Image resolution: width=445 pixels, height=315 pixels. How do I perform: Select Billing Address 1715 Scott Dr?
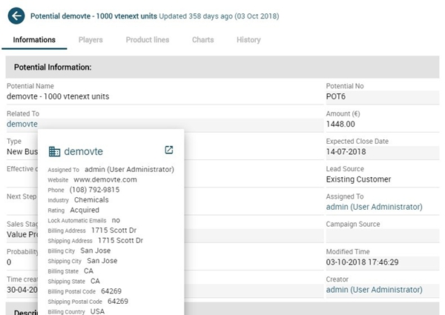113,231
